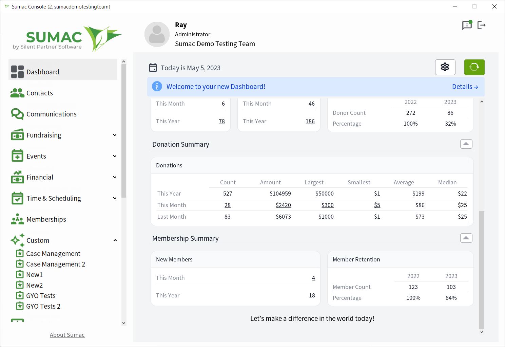The image size is (505, 347).
Task: Collapse the Donation Summary section
Action: pyautogui.click(x=466, y=144)
